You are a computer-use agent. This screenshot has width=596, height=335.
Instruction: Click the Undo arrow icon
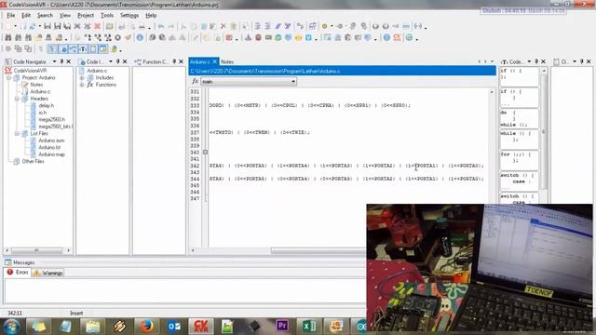pos(161,26)
